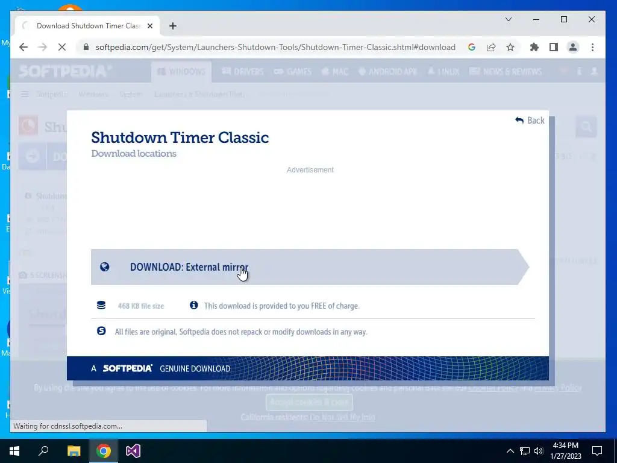Open the Windows Start menu
617x463 pixels.
(x=14, y=451)
